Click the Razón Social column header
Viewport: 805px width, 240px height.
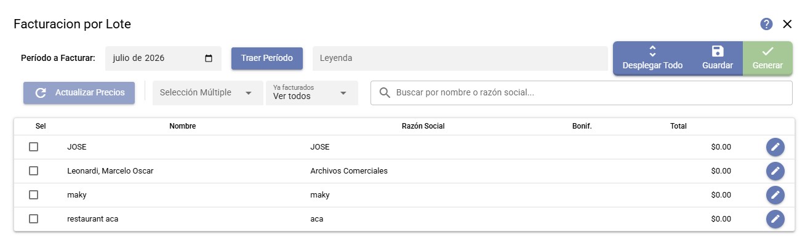(x=423, y=126)
